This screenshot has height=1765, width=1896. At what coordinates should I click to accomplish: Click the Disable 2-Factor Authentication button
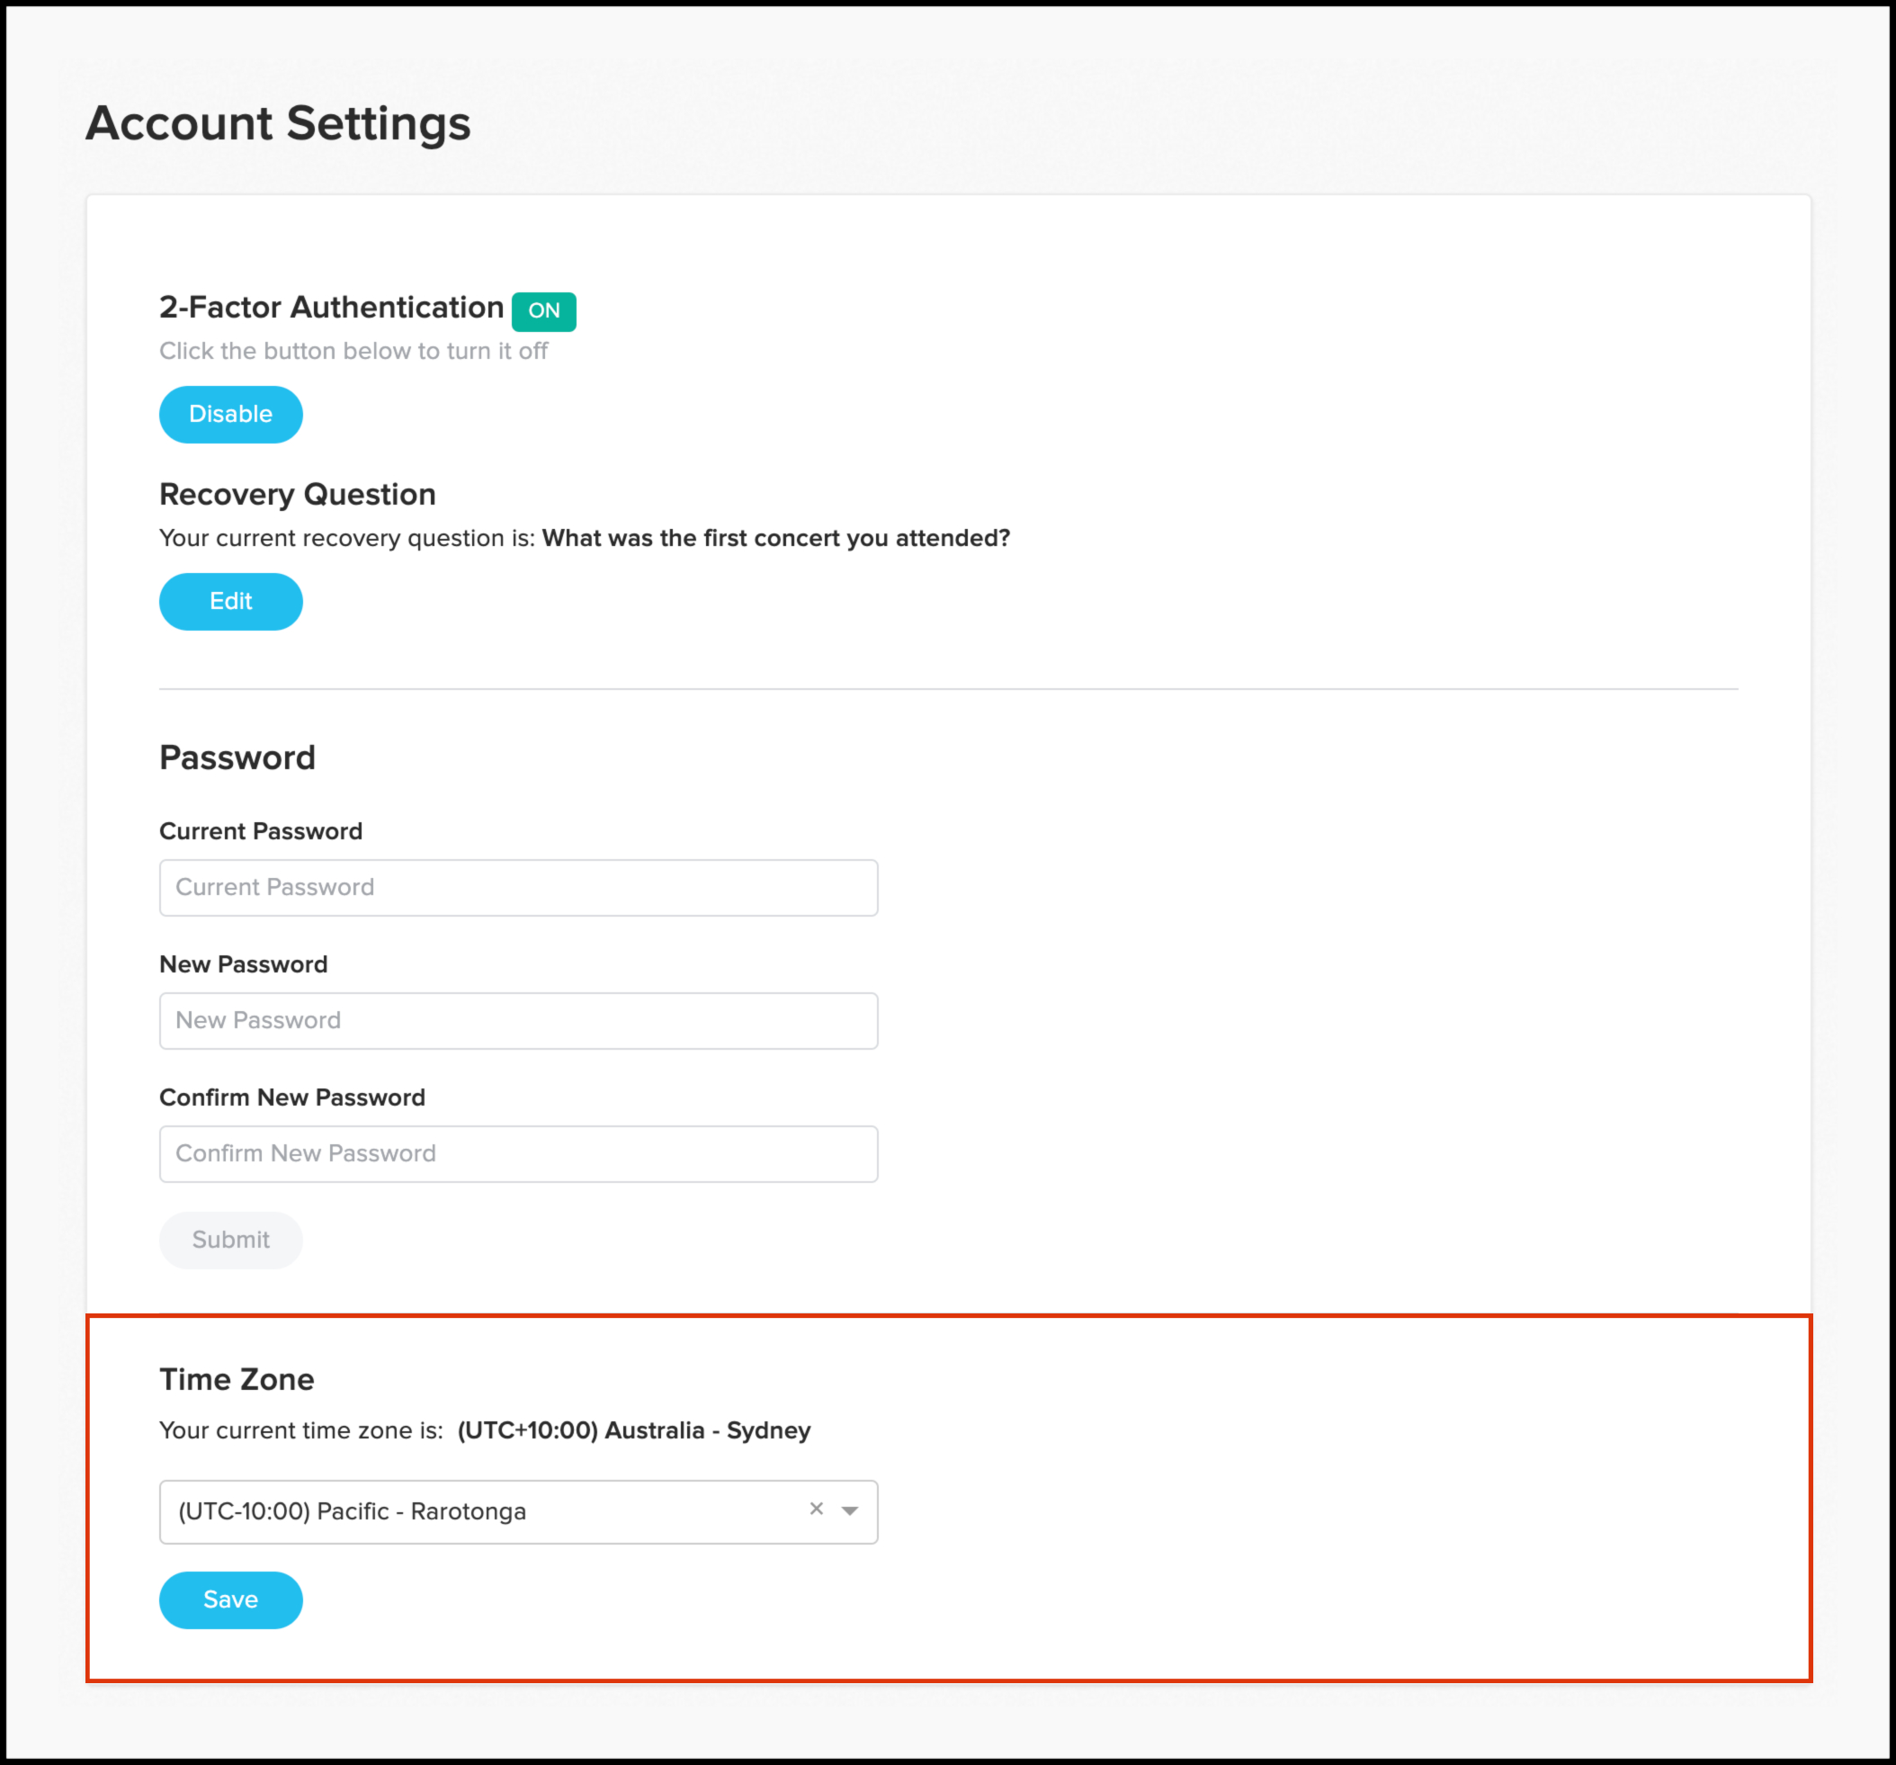pos(231,414)
